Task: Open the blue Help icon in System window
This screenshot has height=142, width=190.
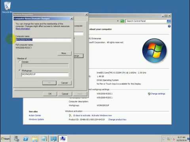Action: coord(169,26)
